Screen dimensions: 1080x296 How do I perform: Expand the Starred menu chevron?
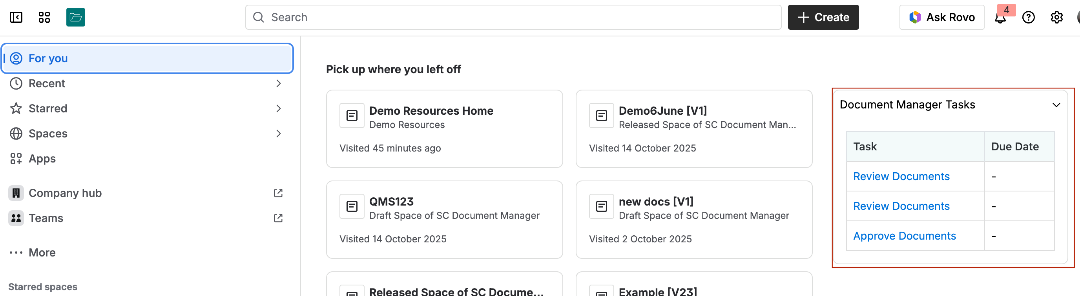tap(278, 109)
